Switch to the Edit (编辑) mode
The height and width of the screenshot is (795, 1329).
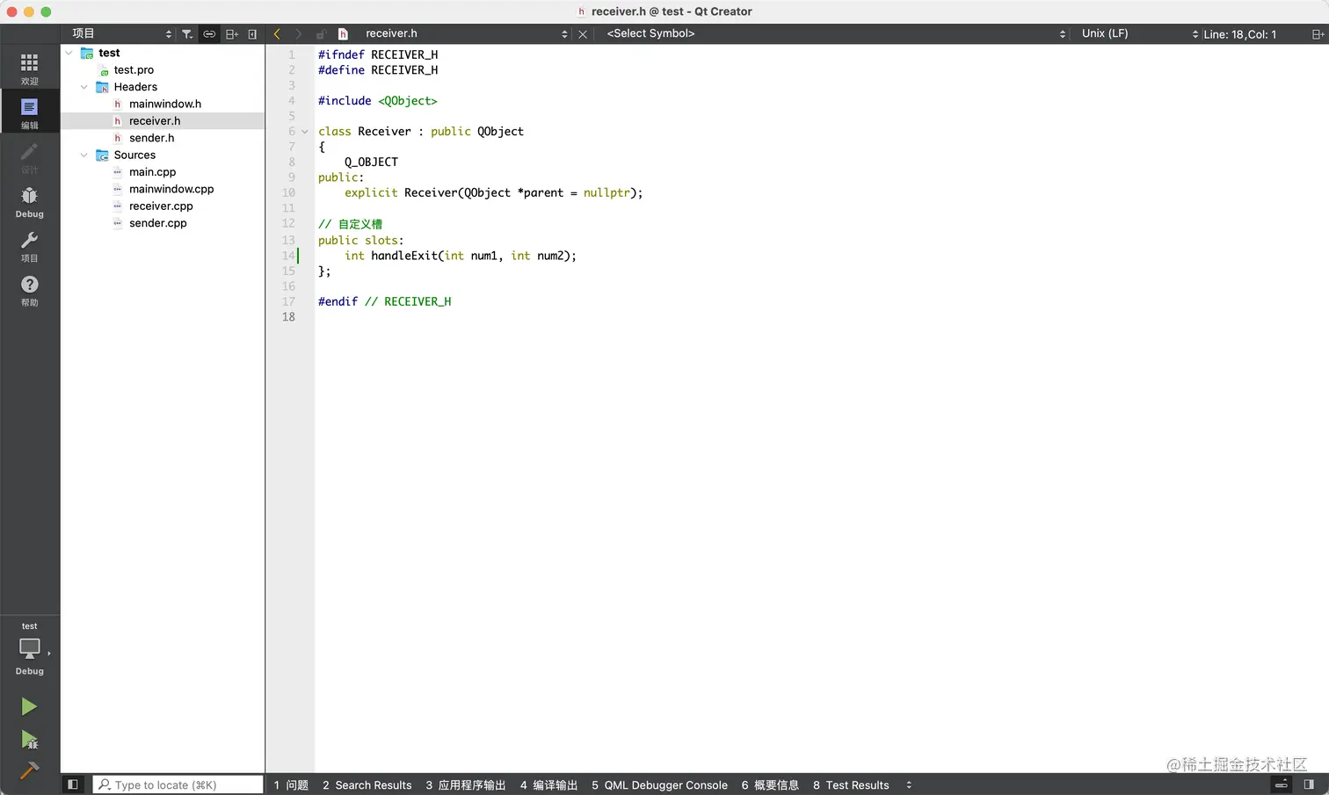(x=29, y=112)
